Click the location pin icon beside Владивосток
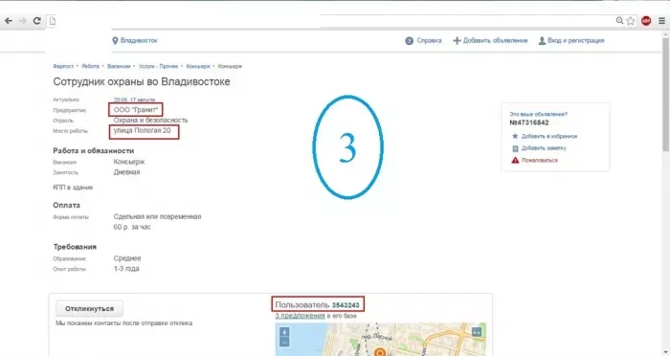The height and width of the screenshot is (356, 670). [115, 40]
